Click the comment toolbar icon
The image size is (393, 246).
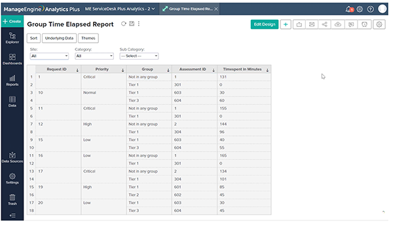pyautogui.click(x=351, y=24)
